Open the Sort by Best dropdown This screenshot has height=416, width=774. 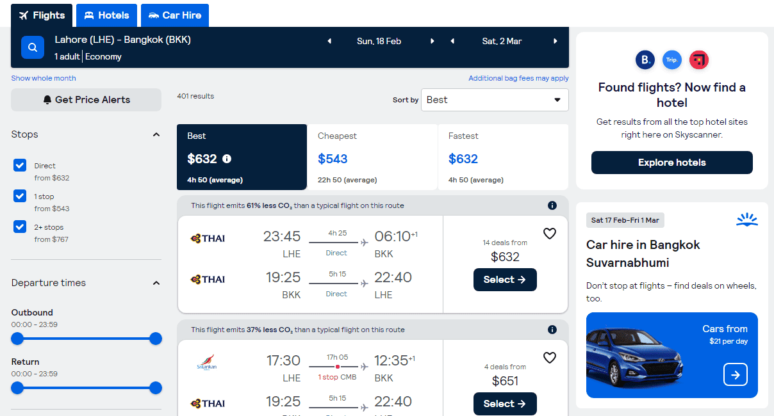coord(495,100)
